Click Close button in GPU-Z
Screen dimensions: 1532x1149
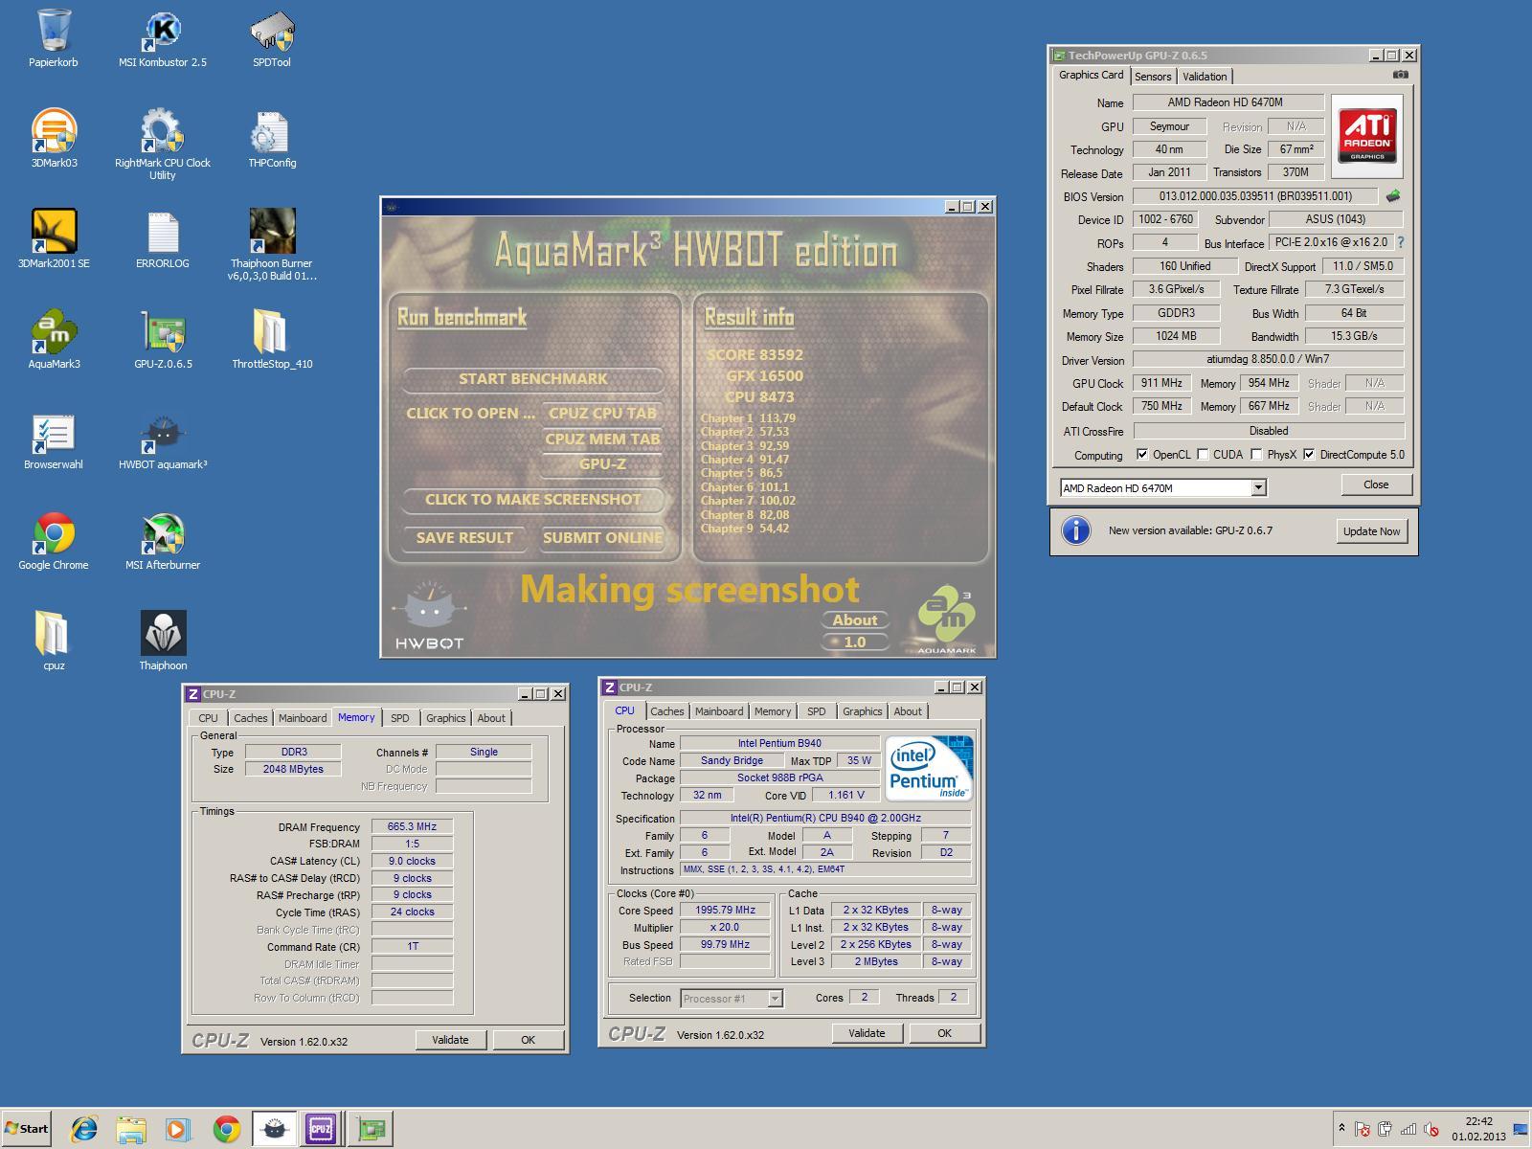1376,484
